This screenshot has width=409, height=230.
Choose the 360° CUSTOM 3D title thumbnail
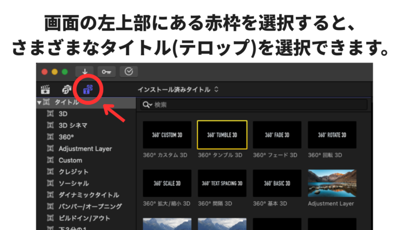tap(167, 135)
